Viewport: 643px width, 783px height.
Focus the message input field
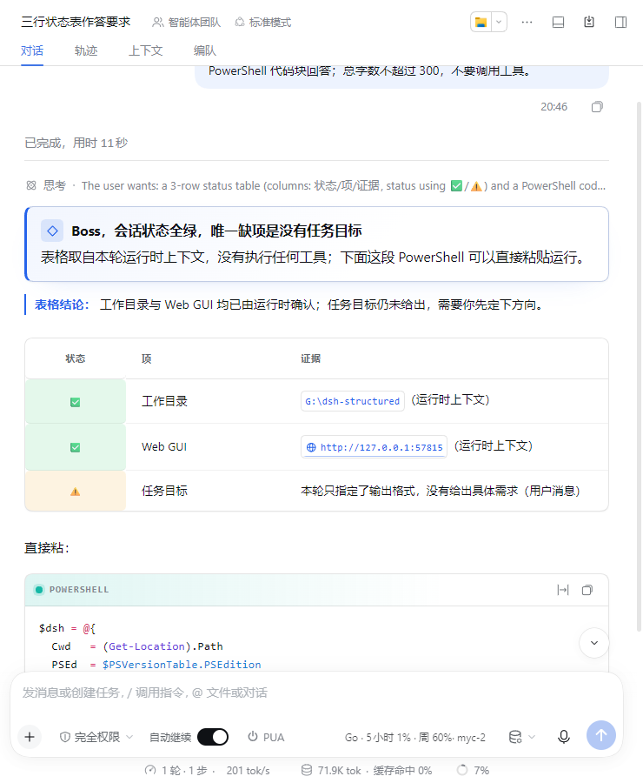[x=317, y=693]
